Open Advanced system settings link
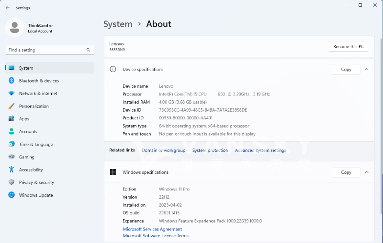The height and width of the screenshot is (243, 383). pos(260,150)
